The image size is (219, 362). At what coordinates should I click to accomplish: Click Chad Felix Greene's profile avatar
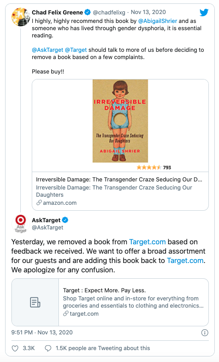point(21,17)
